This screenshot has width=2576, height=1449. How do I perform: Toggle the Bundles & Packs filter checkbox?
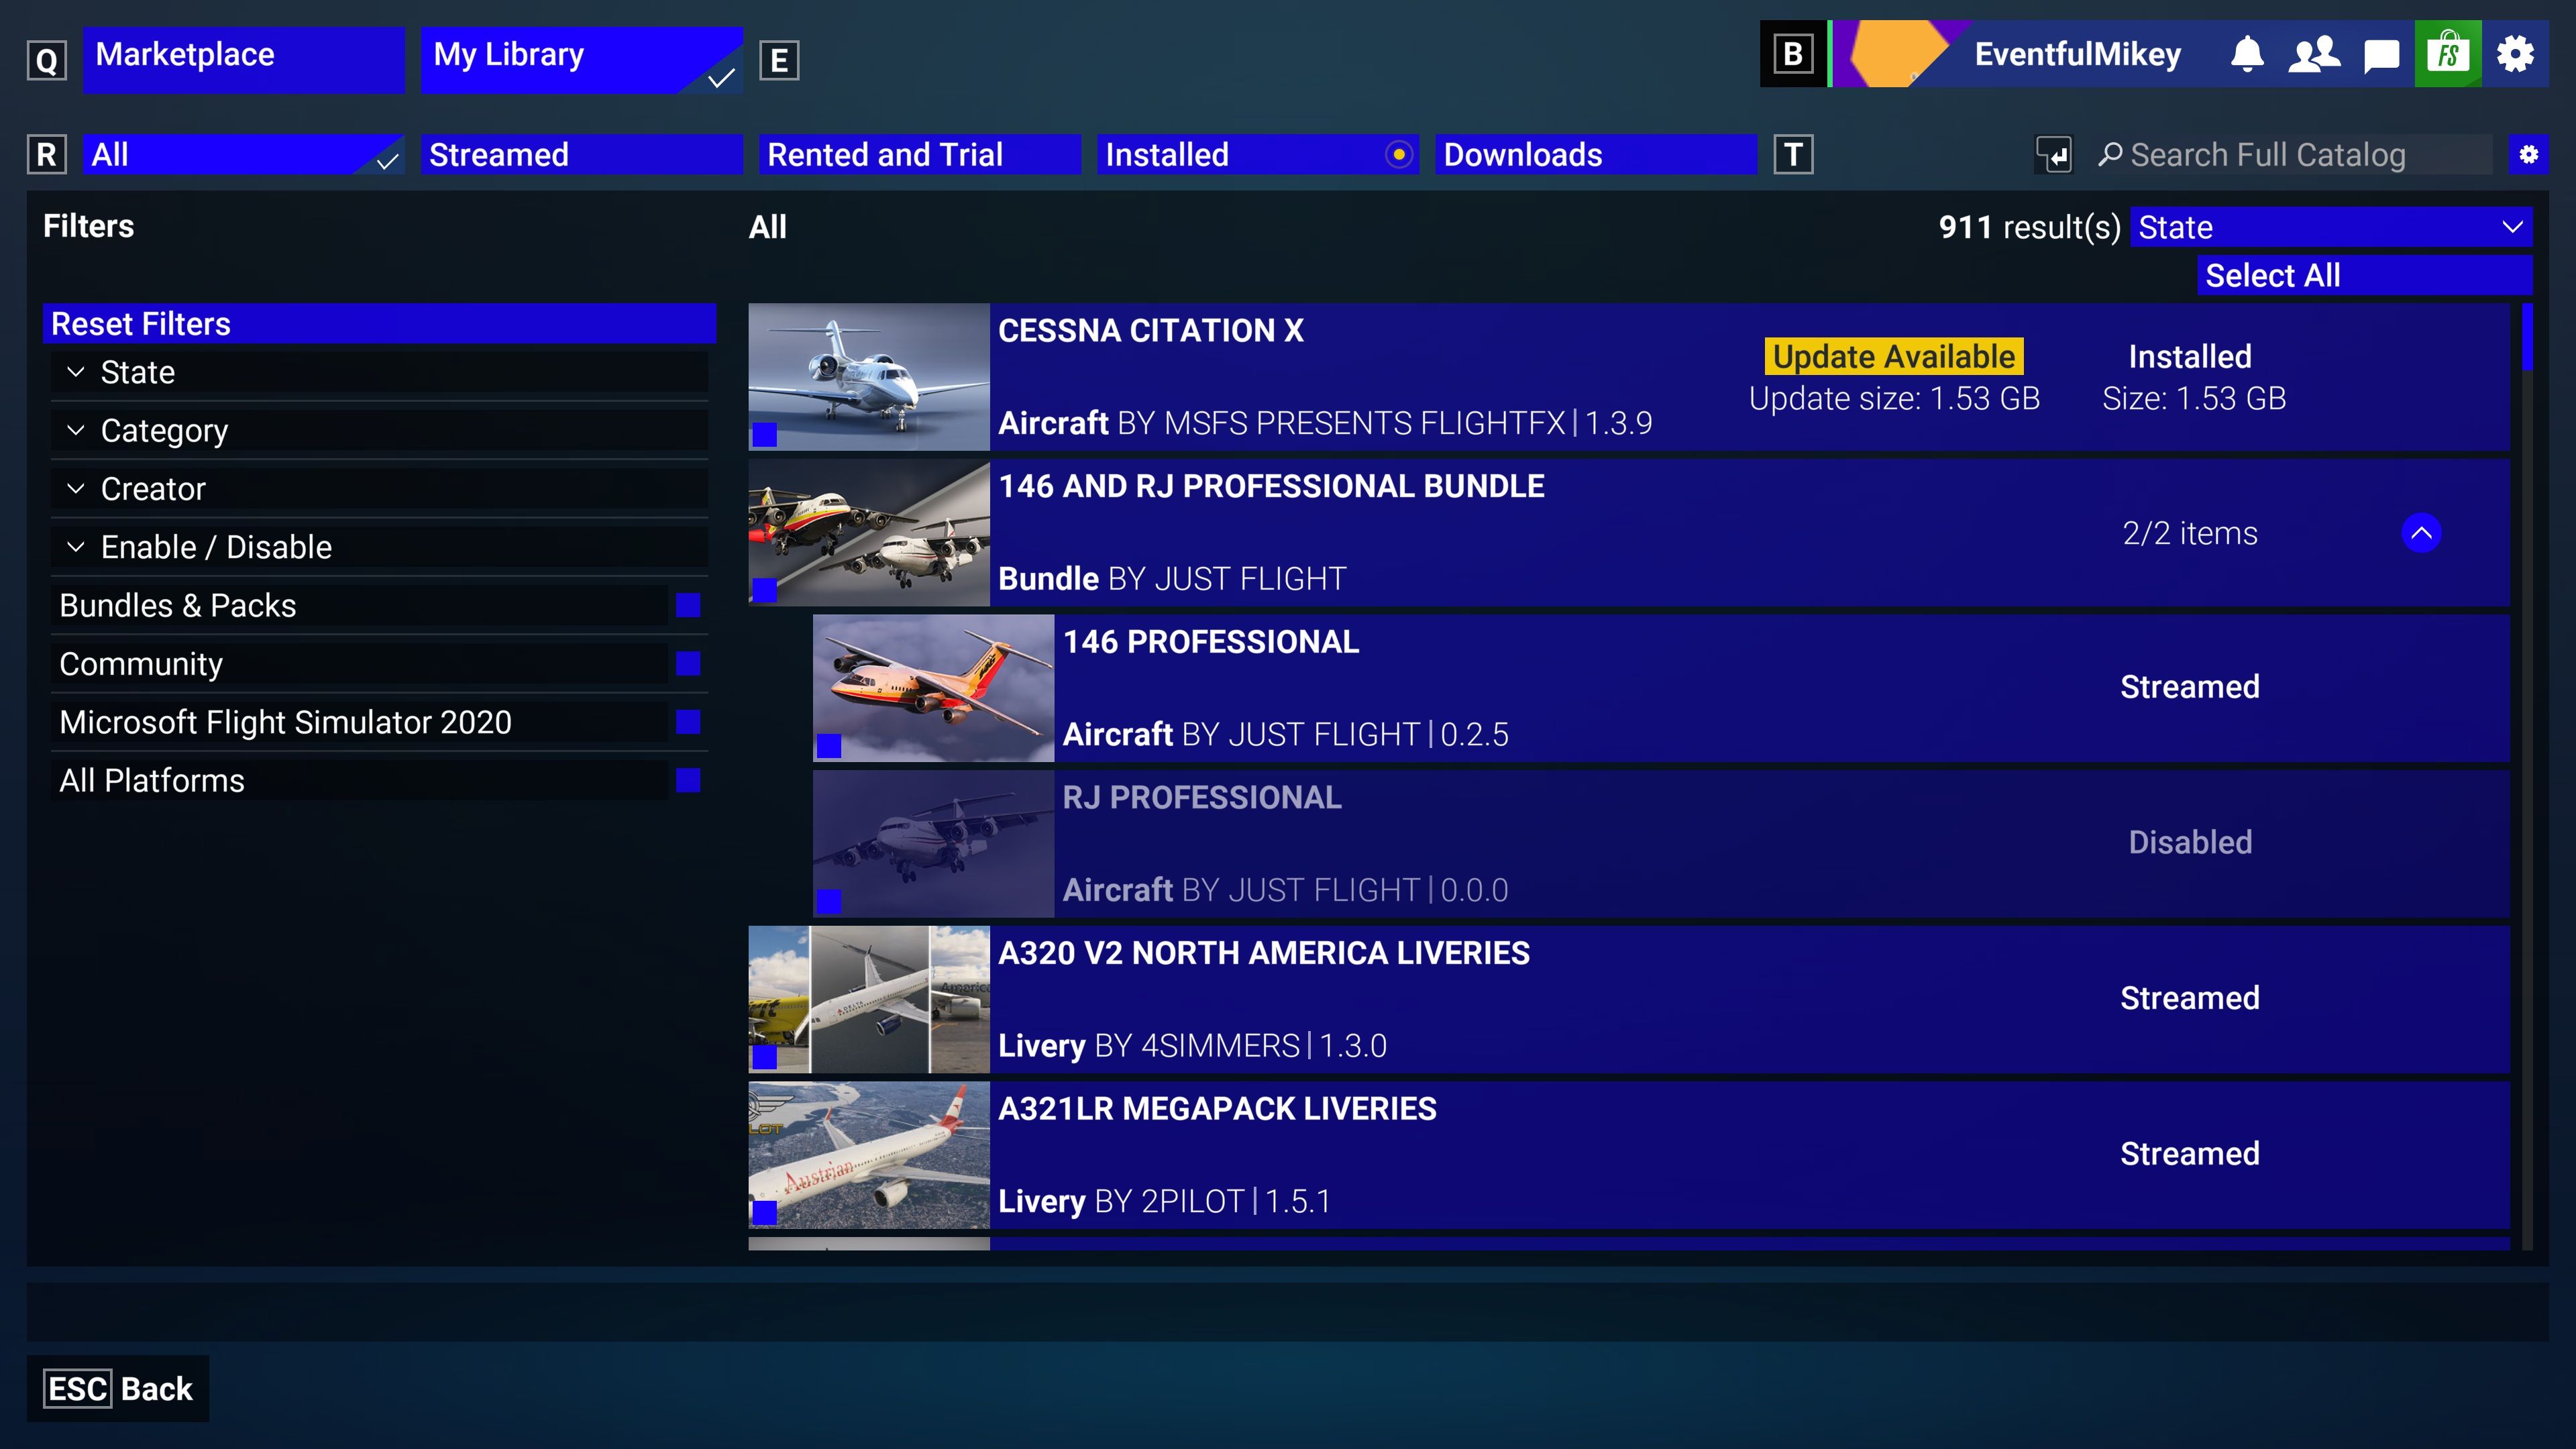[x=688, y=605]
